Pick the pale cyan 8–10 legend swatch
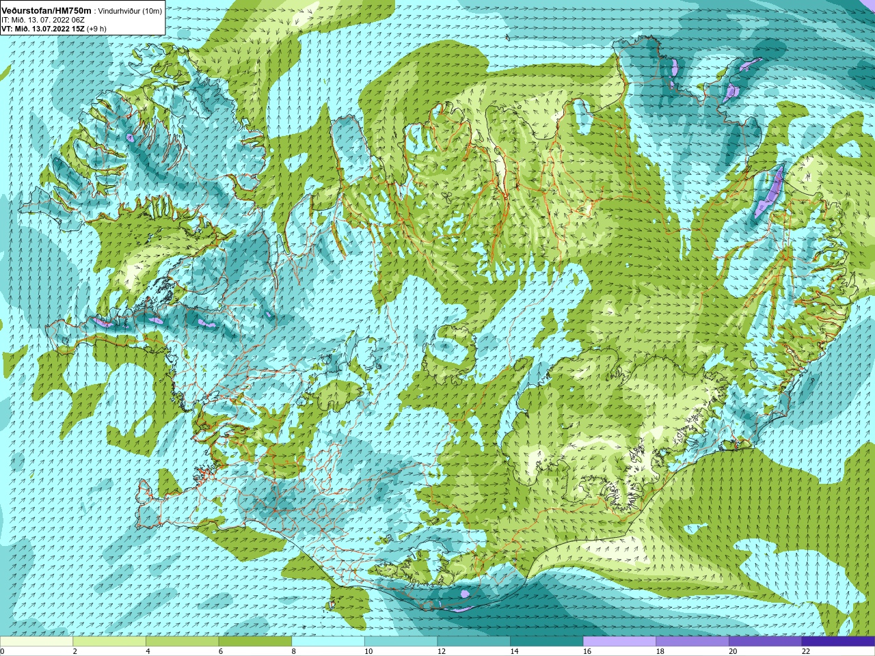 (x=328, y=642)
